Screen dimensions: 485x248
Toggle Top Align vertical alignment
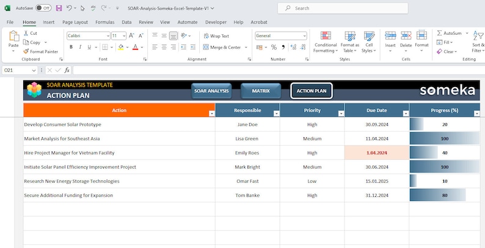point(155,36)
